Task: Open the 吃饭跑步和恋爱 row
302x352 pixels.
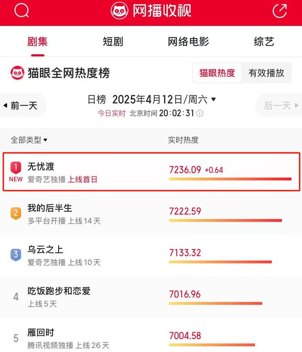Action: coord(151,297)
